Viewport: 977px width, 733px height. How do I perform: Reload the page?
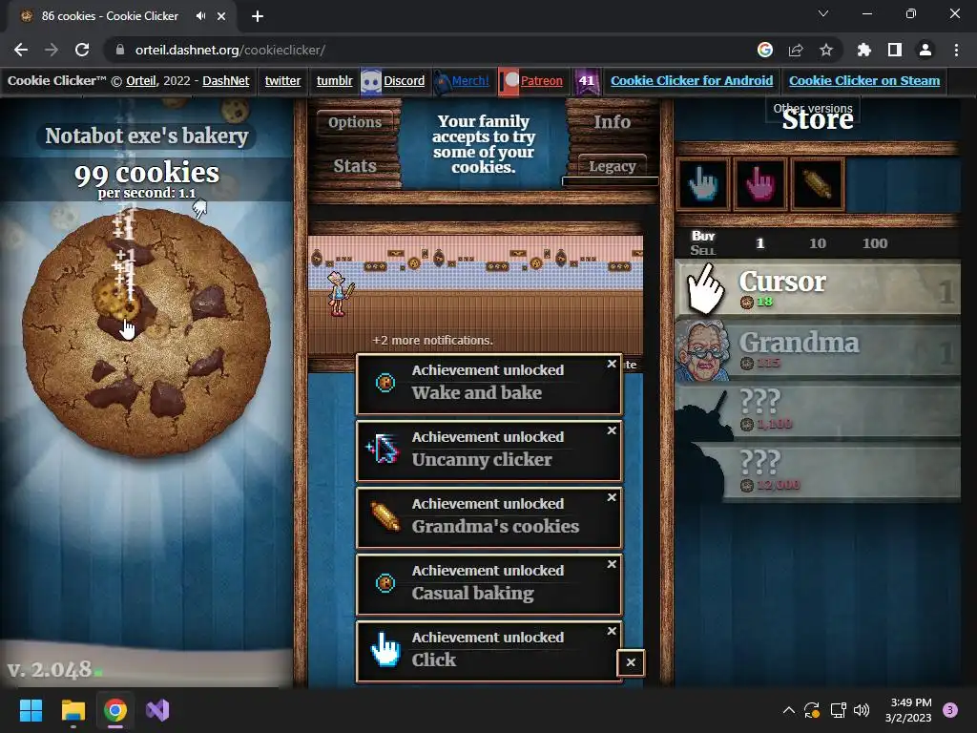click(x=82, y=50)
